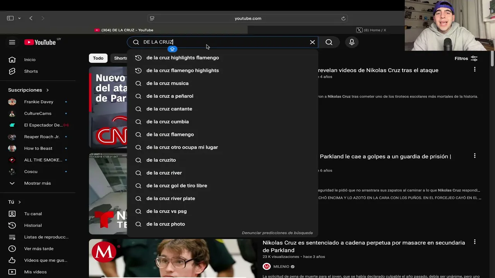495x278 pixels.
Task: Choose suggestion 'de la cruz a peñarol'
Action: tap(222, 96)
